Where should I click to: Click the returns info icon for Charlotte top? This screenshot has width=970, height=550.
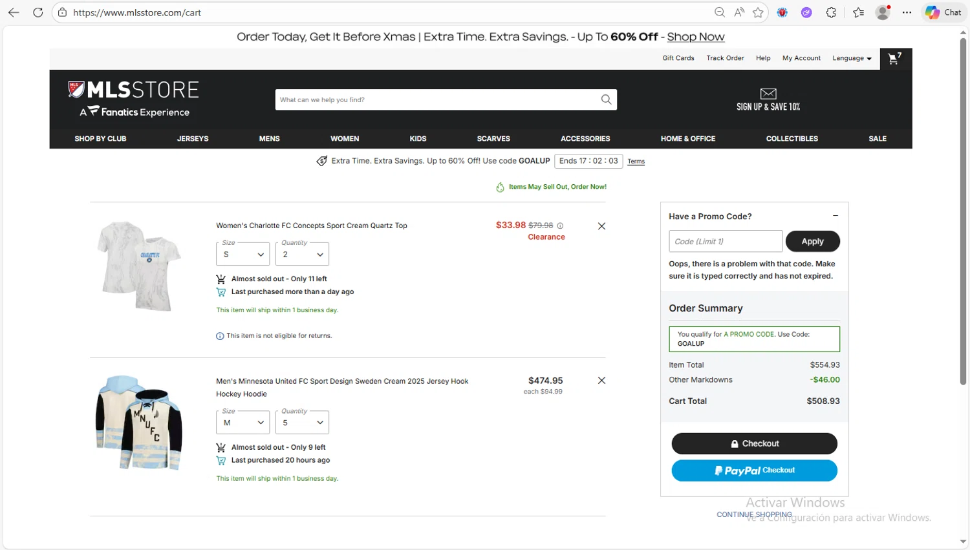[220, 336]
